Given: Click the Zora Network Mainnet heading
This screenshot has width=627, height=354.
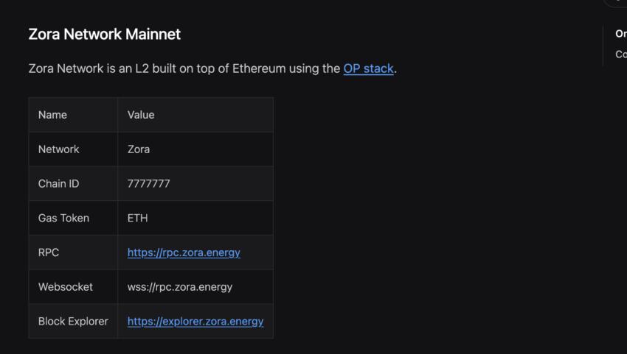Looking at the screenshot, I should point(104,34).
